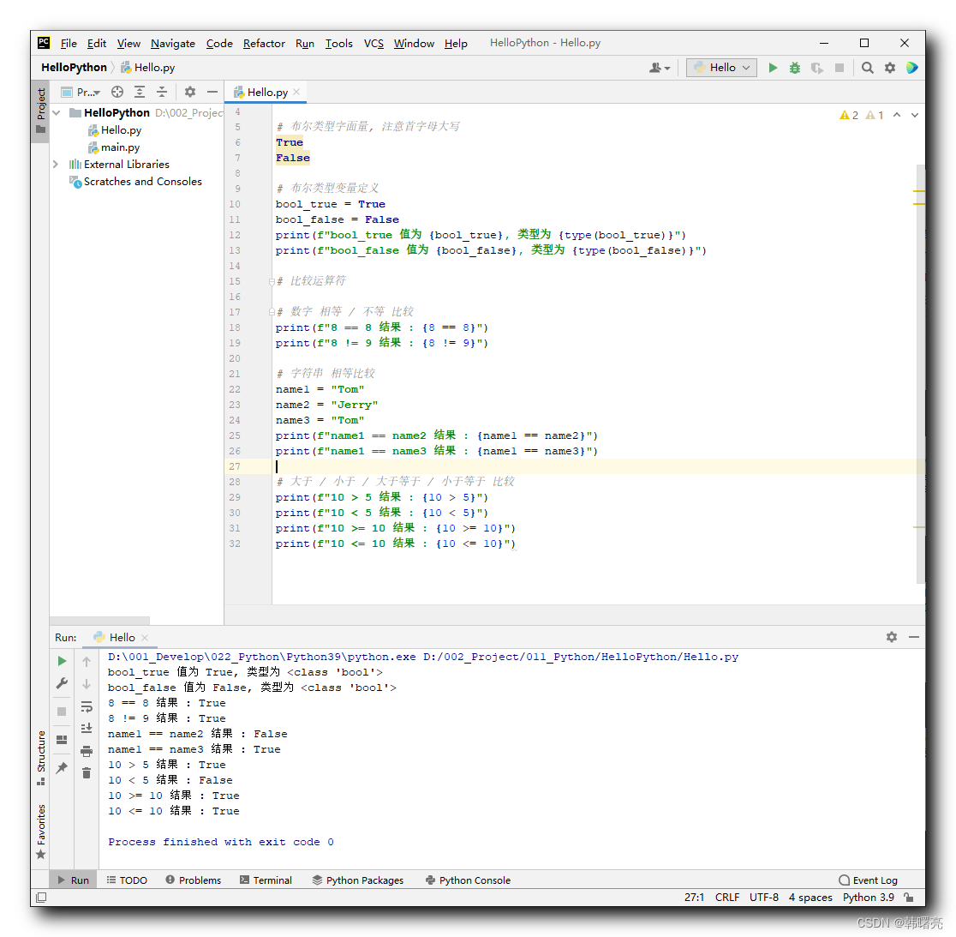Open the Python Packages tool window
The height and width of the screenshot is (937, 956).
pyautogui.click(x=358, y=880)
